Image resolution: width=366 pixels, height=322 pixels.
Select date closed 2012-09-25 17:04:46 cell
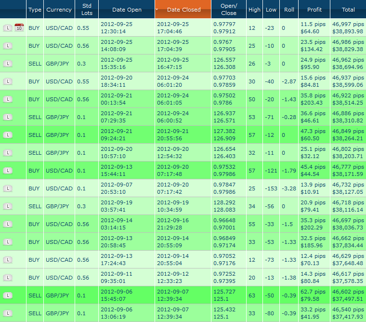pyautogui.click(x=183, y=27)
